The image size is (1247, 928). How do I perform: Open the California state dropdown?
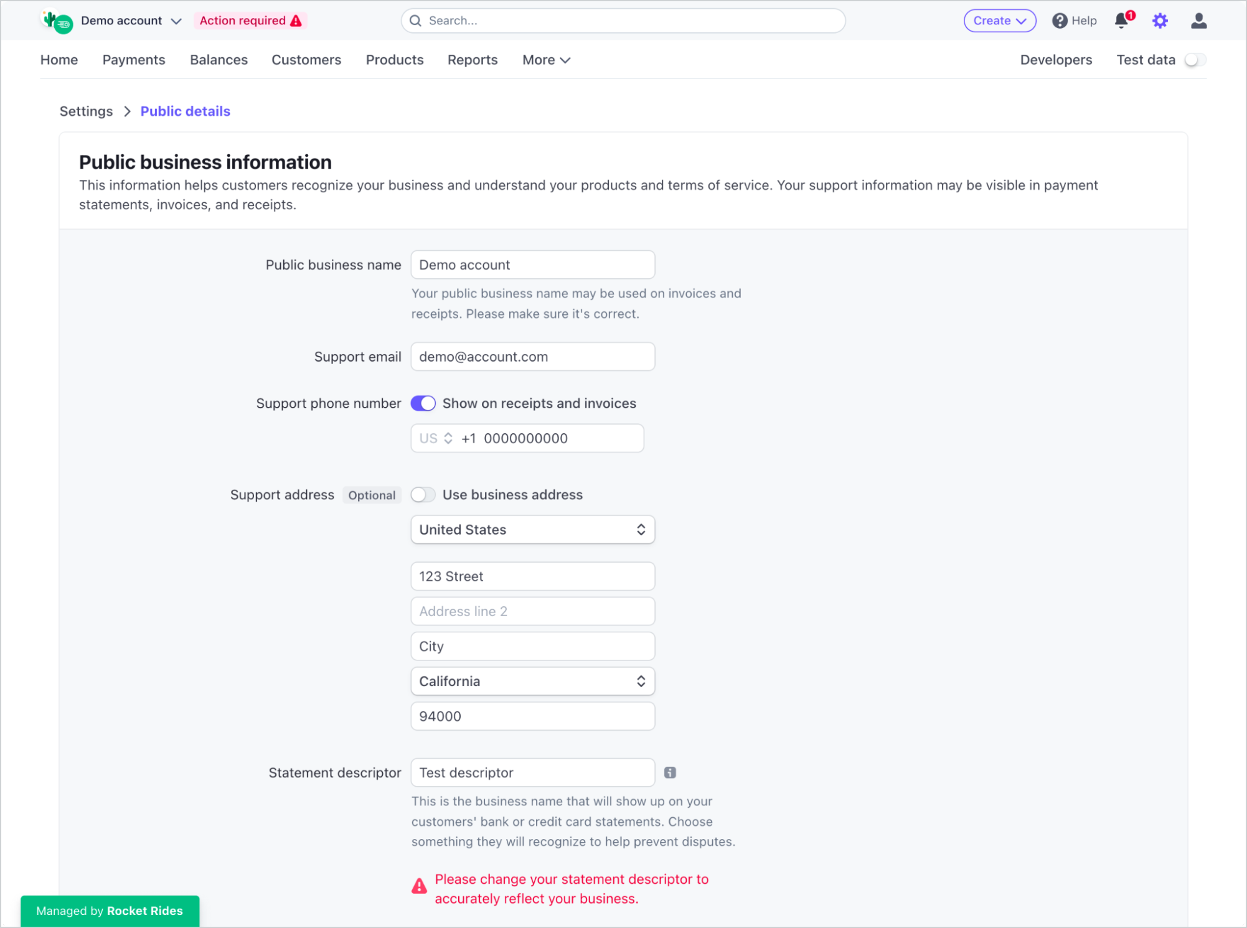532,681
